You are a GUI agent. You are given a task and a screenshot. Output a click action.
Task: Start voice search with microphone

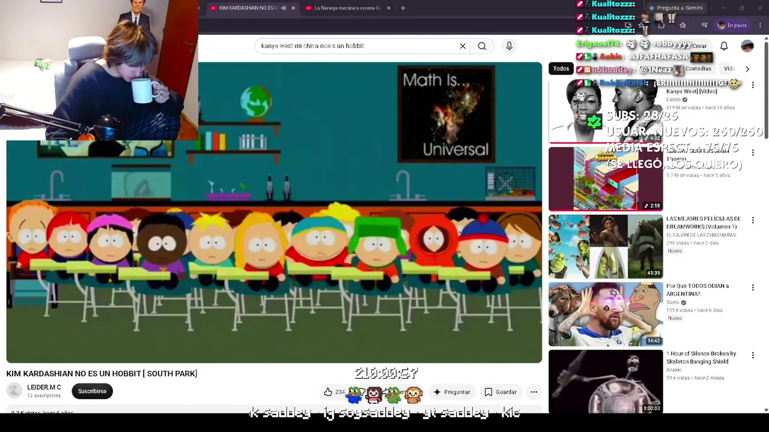[x=509, y=46]
